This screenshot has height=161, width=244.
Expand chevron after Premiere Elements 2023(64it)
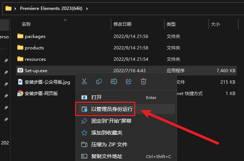pyautogui.click(x=87, y=8)
